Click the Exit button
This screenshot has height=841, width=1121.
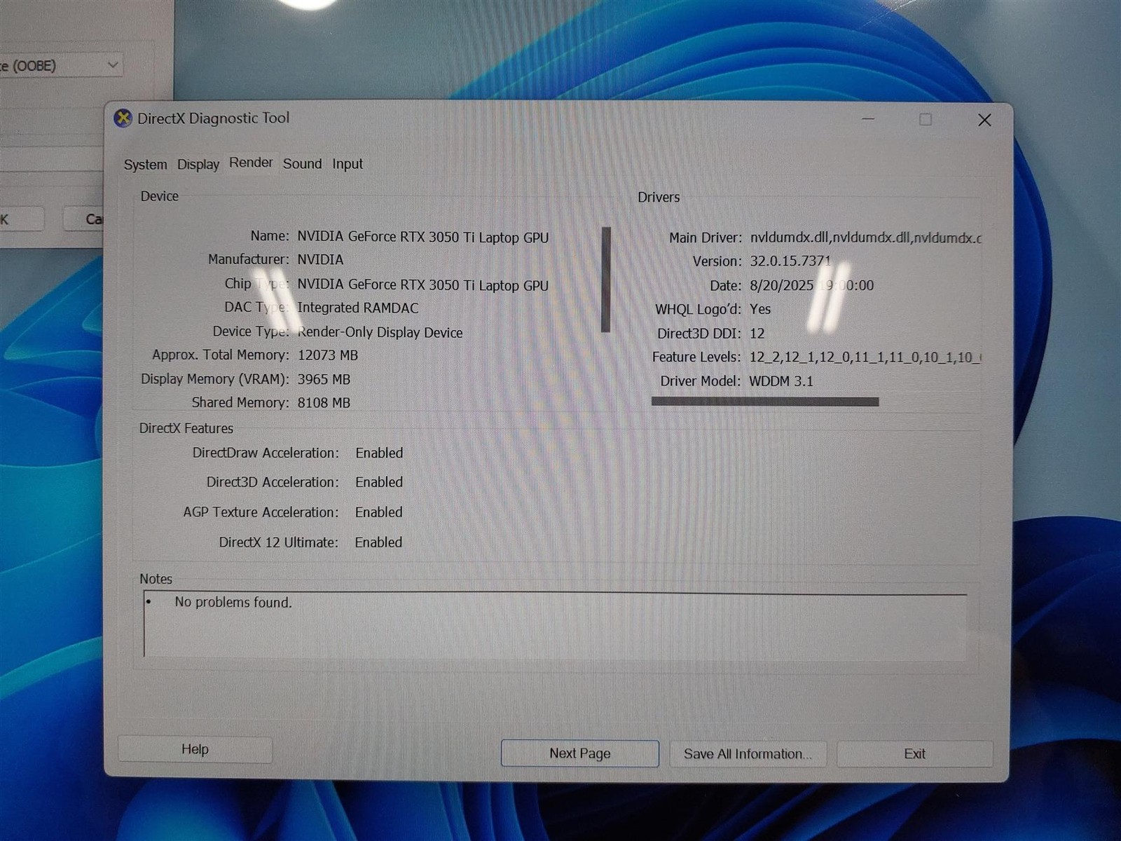pyautogui.click(x=914, y=754)
